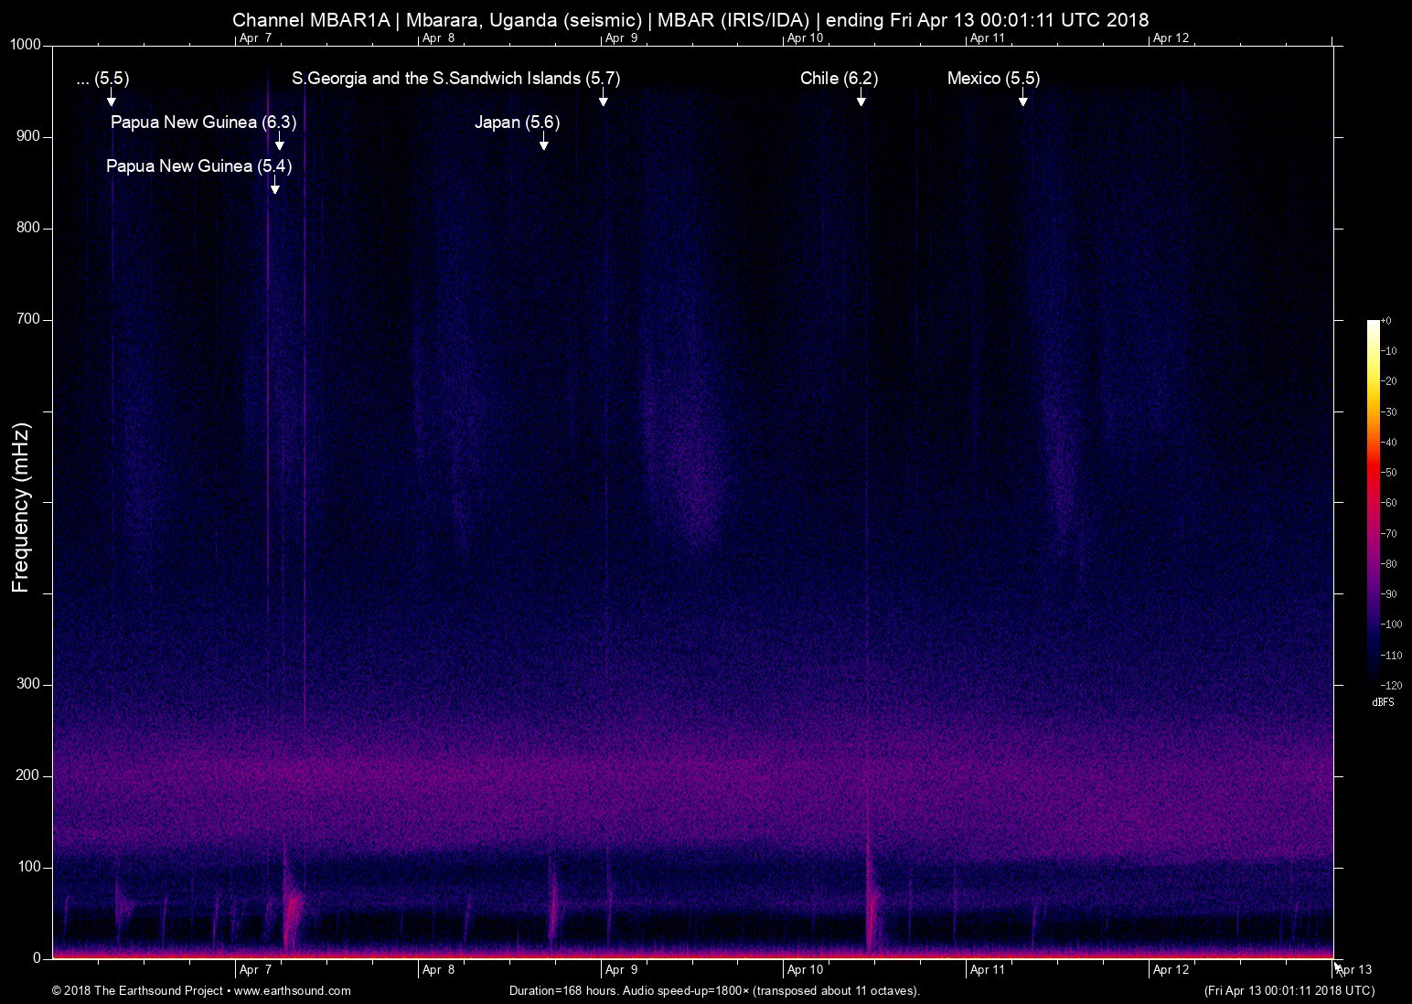Click the Frequency (mHz) axis label
This screenshot has width=1412, height=1004.
pos(21,507)
